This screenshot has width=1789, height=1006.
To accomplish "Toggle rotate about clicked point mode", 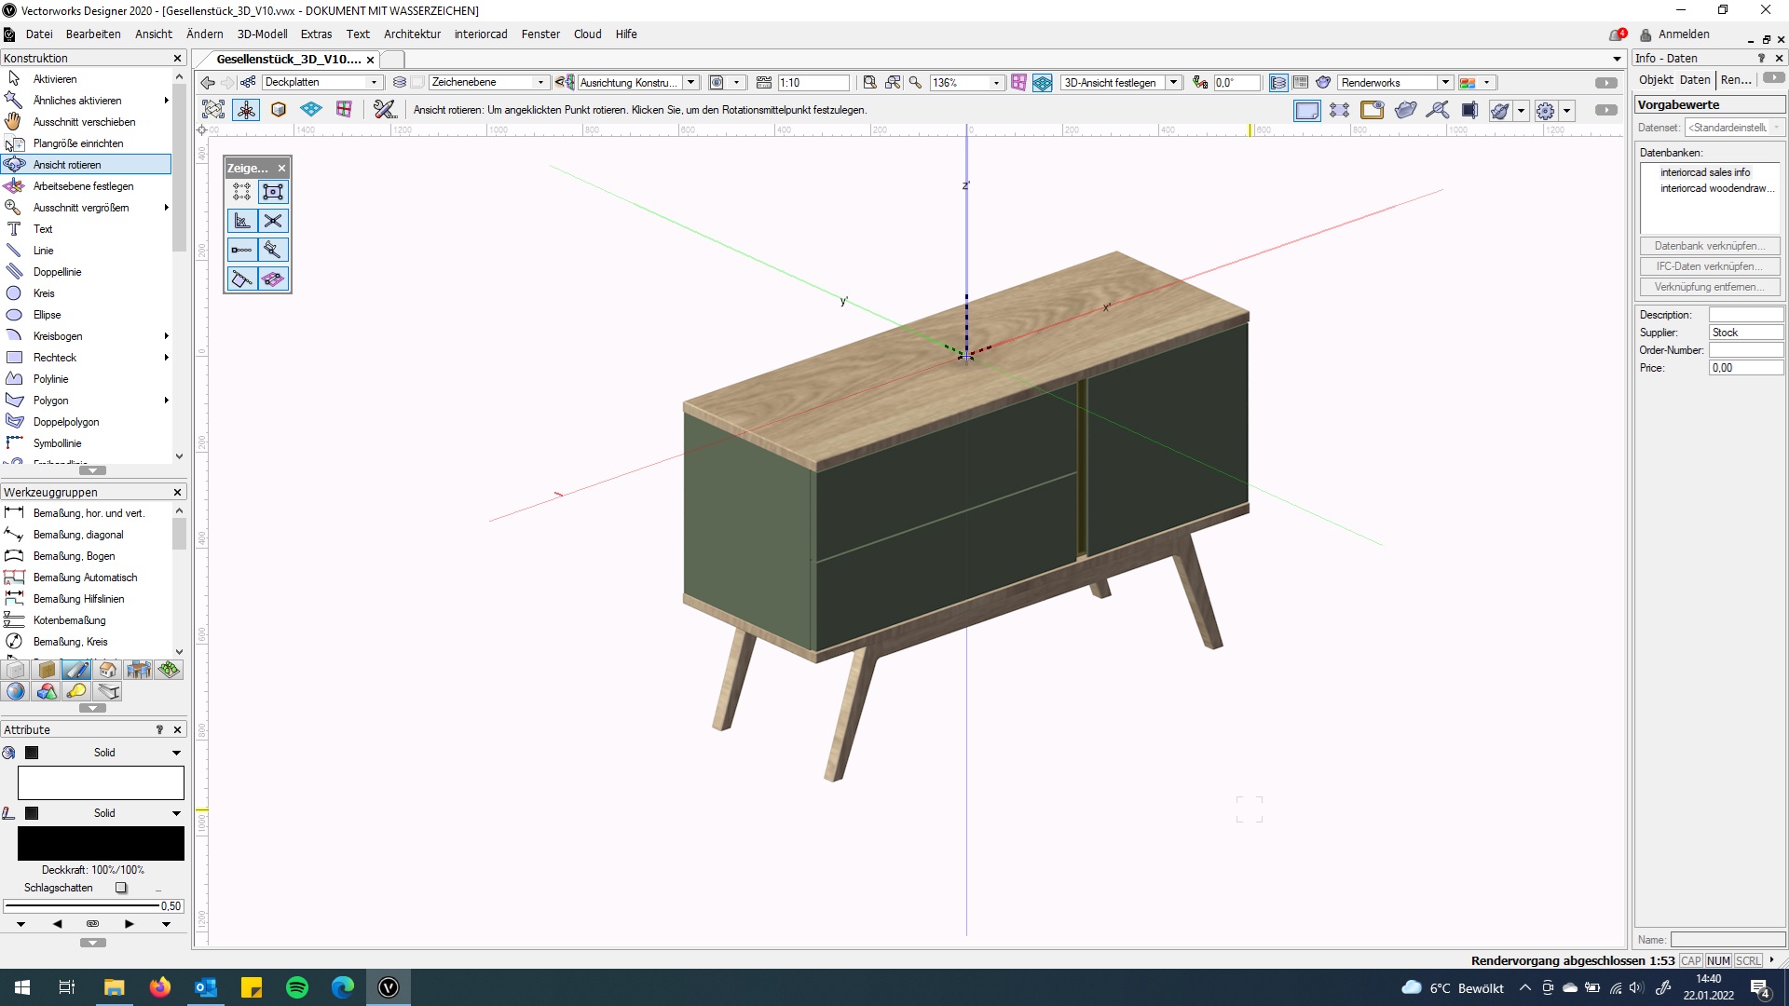I will pos(246,110).
